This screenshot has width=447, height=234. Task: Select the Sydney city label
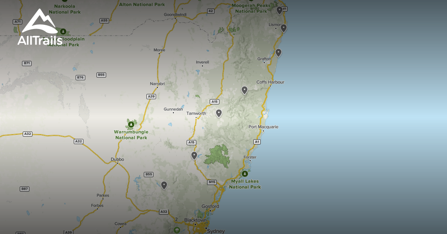point(216,231)
